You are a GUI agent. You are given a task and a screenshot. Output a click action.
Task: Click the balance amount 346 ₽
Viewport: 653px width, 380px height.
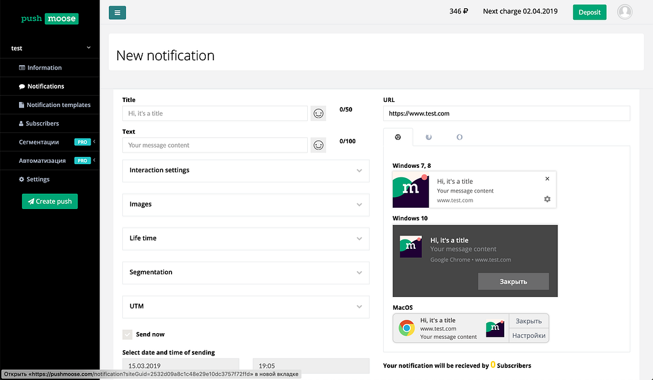pyautogui.click(x=459, y=11)
